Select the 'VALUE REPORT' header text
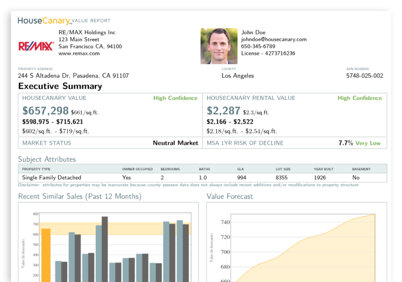 (x=91, y=21)
